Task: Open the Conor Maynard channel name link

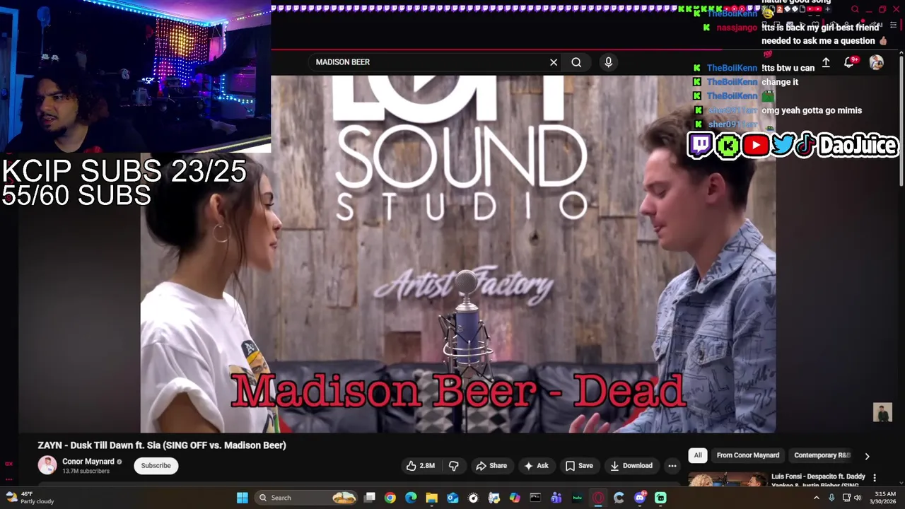Action: point(88,462)
